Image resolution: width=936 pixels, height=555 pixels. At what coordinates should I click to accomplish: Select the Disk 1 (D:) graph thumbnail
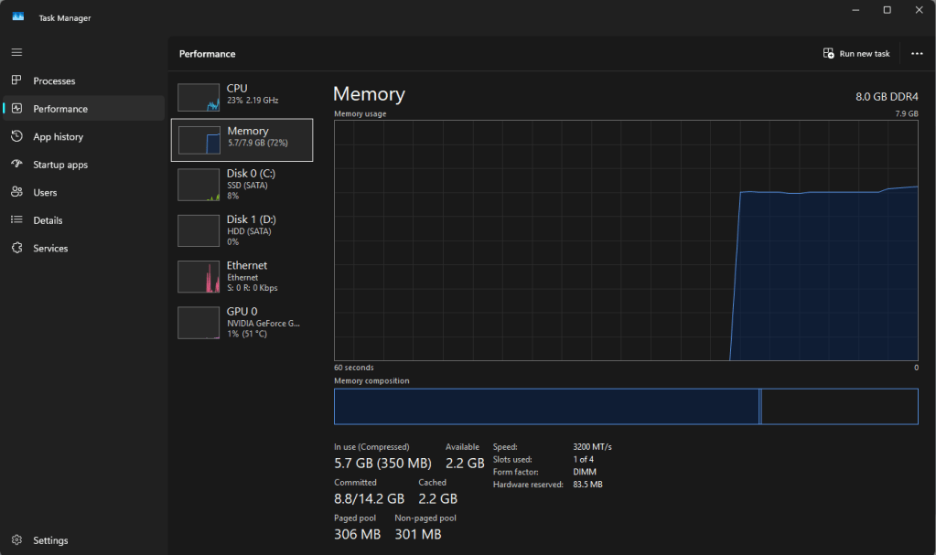[199, 230]
